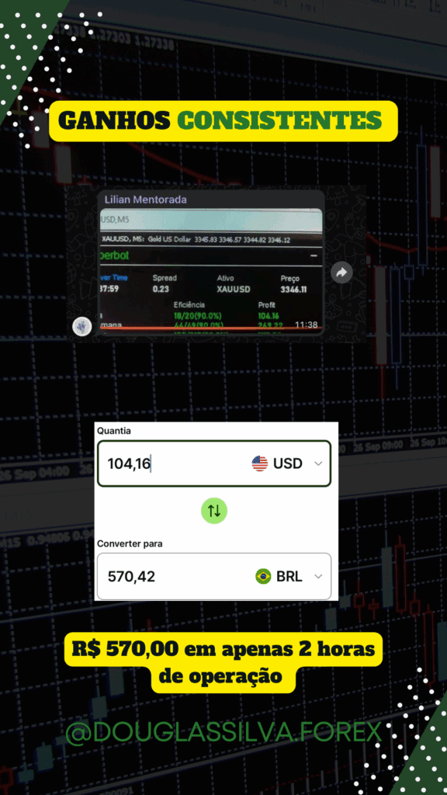Click the XAUUSD, M5 Gold US Dollar line
447x795 pixels.
pos(196,240)
